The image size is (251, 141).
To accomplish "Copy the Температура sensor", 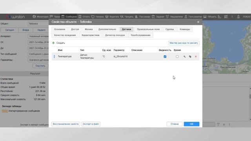I will 190,56.
